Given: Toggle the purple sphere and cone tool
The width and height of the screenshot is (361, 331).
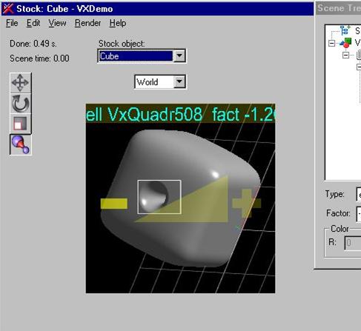Looking at the screenshot, I should pyautogui.click(x=21, y=144).
